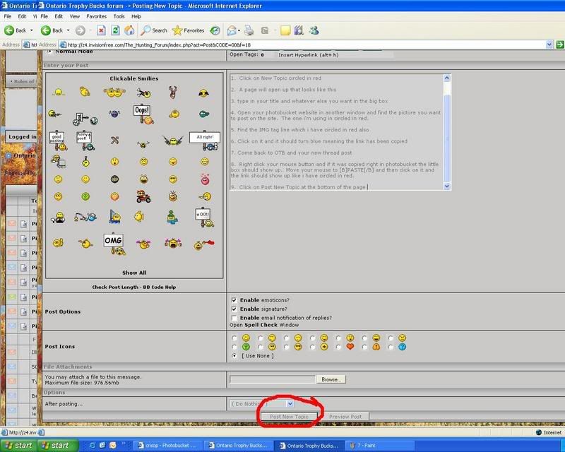The image size is (565, 452).
Task: Select the 'Use None' post icon radio
Action: point(234,356)
